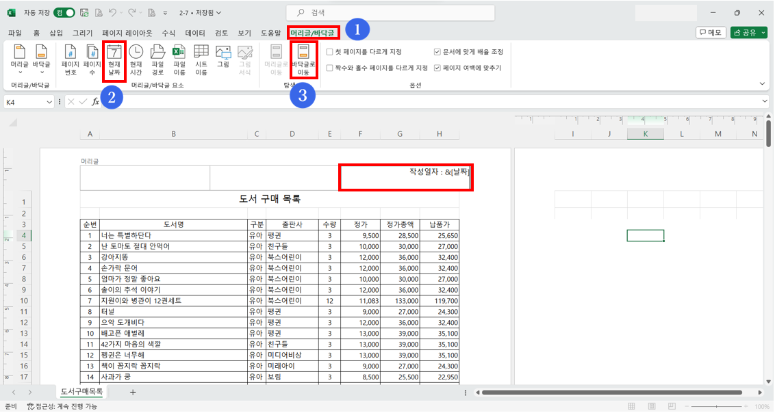Switch to the 페이지 레이아웃 tab
Image resolution: width=775 pixels, height=413 pixels.
point(127,33)
